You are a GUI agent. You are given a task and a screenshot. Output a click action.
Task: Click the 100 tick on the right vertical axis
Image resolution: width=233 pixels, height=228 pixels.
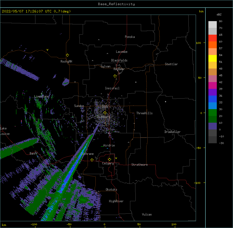pyautogui.click(x=198, y=43)
